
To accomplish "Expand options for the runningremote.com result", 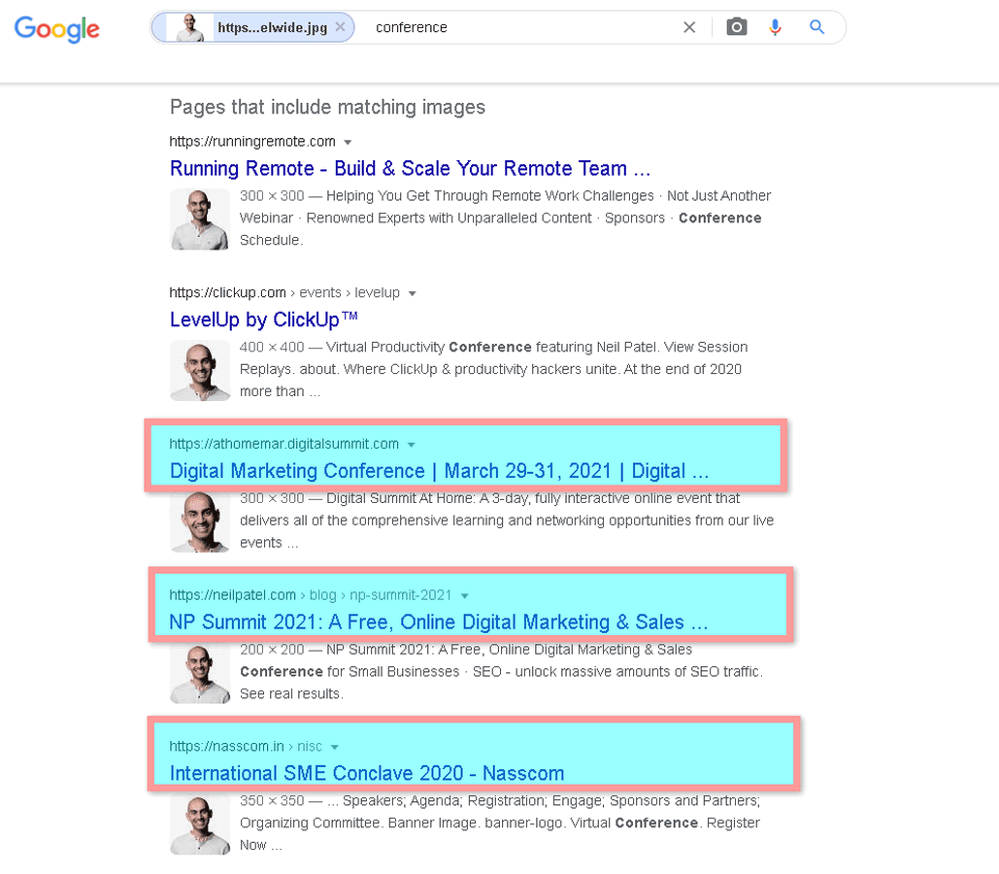I will pos(348,141).
